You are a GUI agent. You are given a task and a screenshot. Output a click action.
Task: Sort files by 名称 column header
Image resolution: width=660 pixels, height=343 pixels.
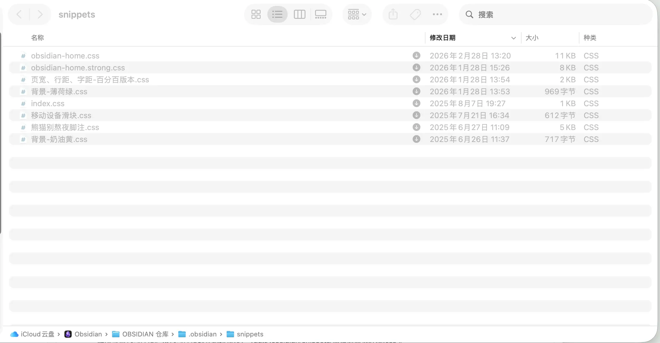click(38, 38)
